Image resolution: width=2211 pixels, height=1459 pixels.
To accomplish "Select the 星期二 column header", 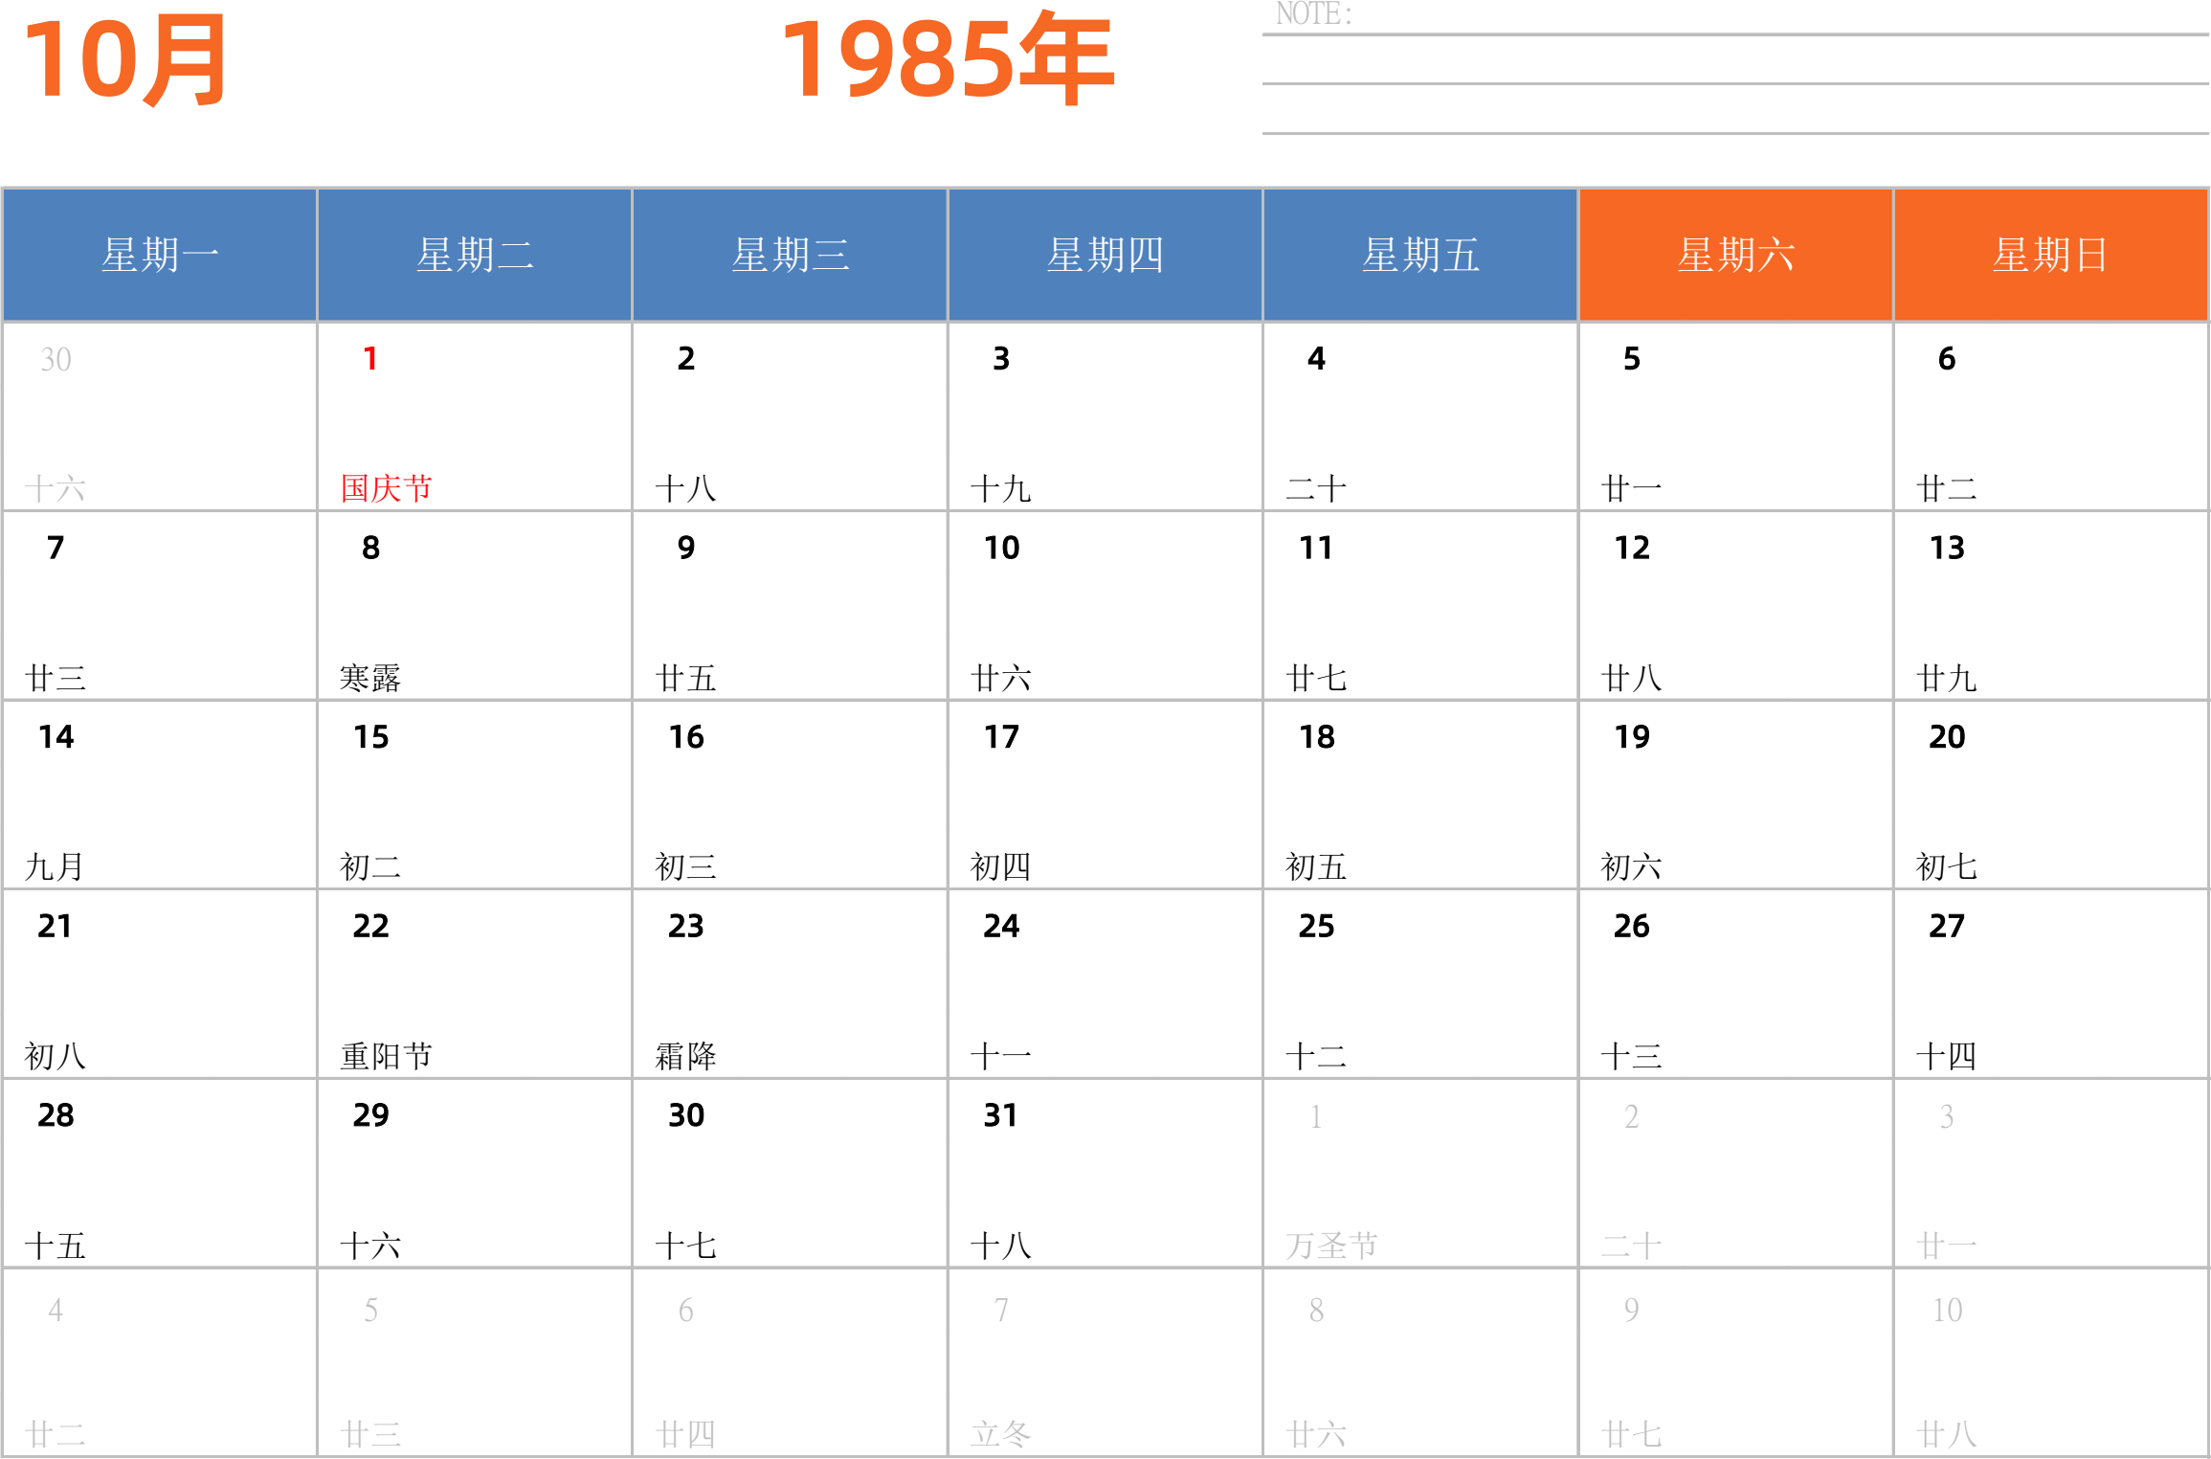I will coord(475,255).
